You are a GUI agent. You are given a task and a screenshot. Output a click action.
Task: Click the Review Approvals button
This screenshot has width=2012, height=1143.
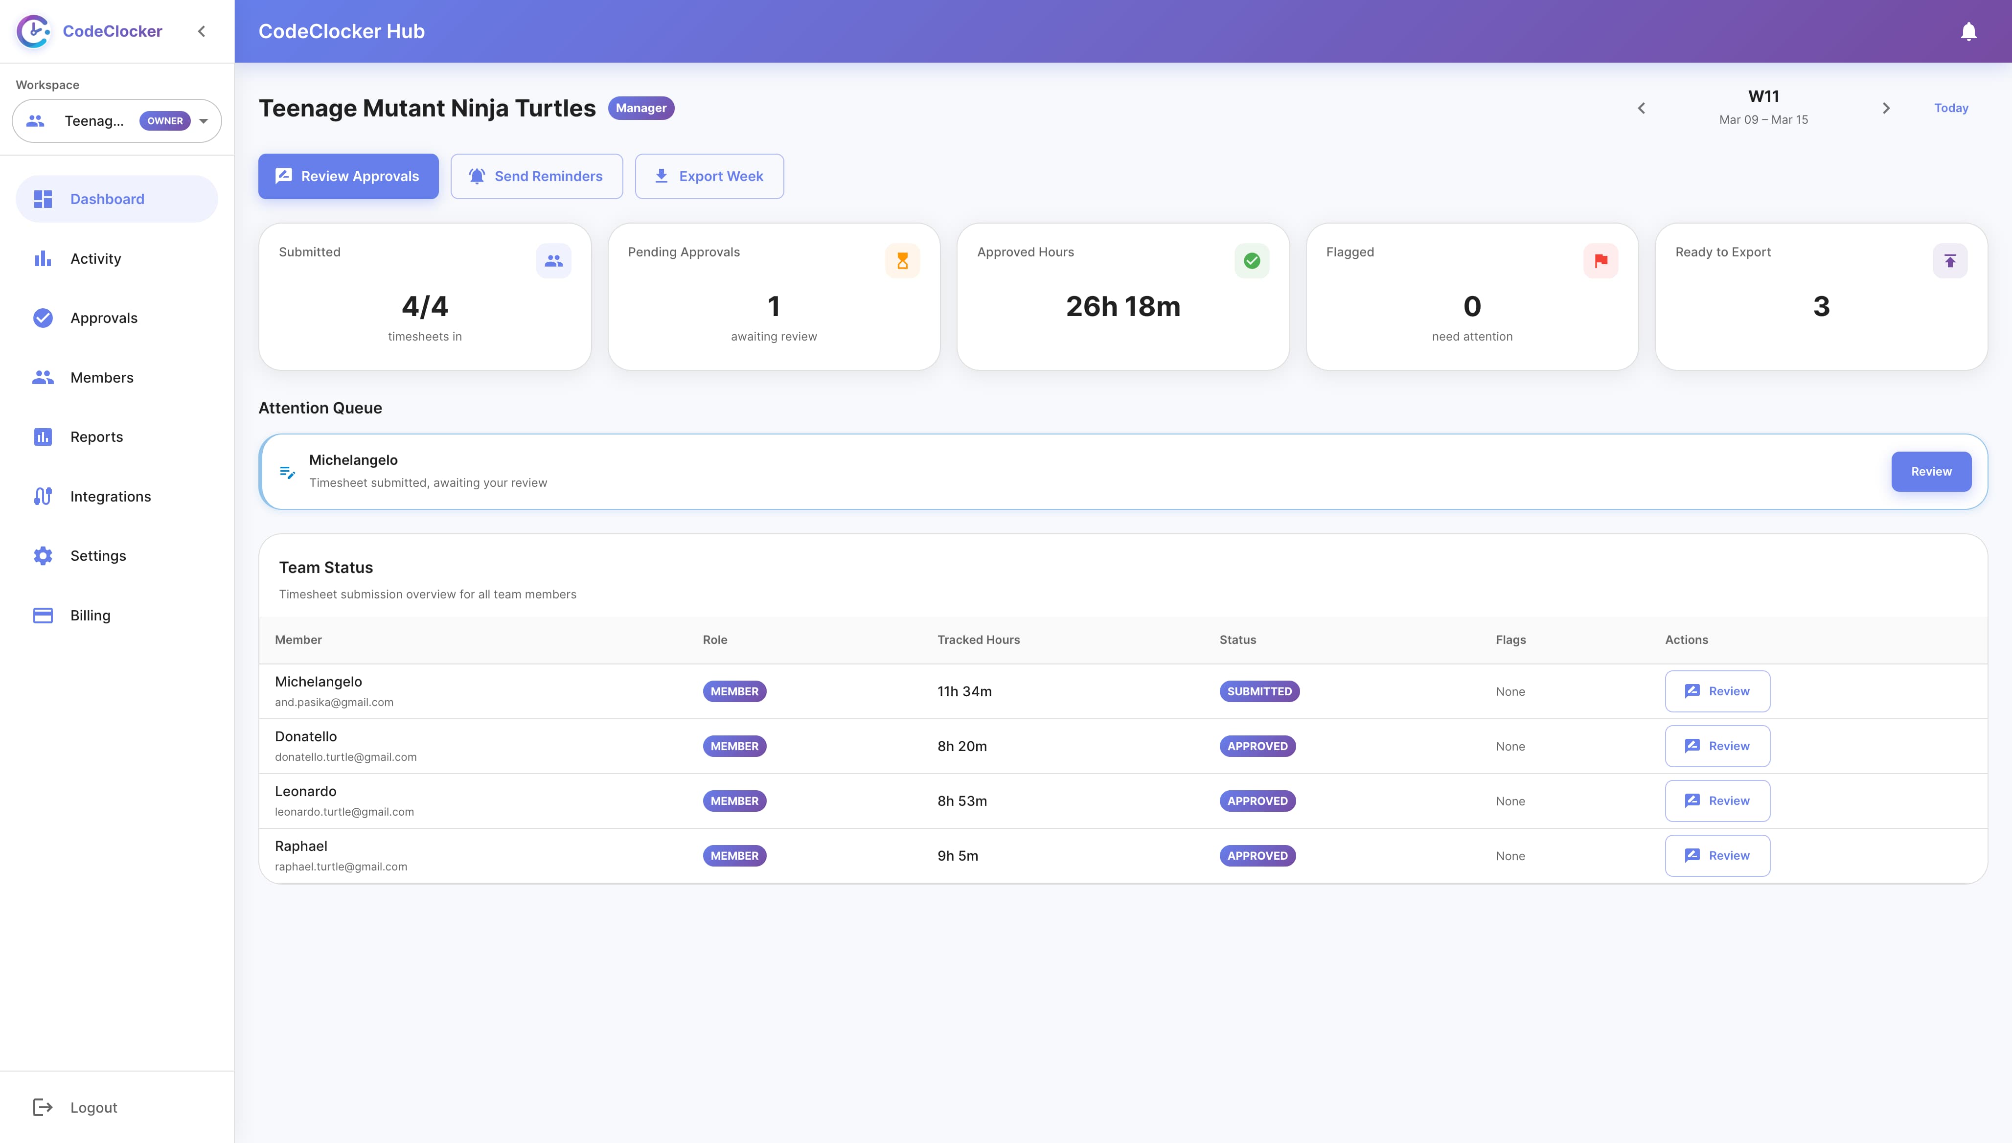click(x=348, y=176)
